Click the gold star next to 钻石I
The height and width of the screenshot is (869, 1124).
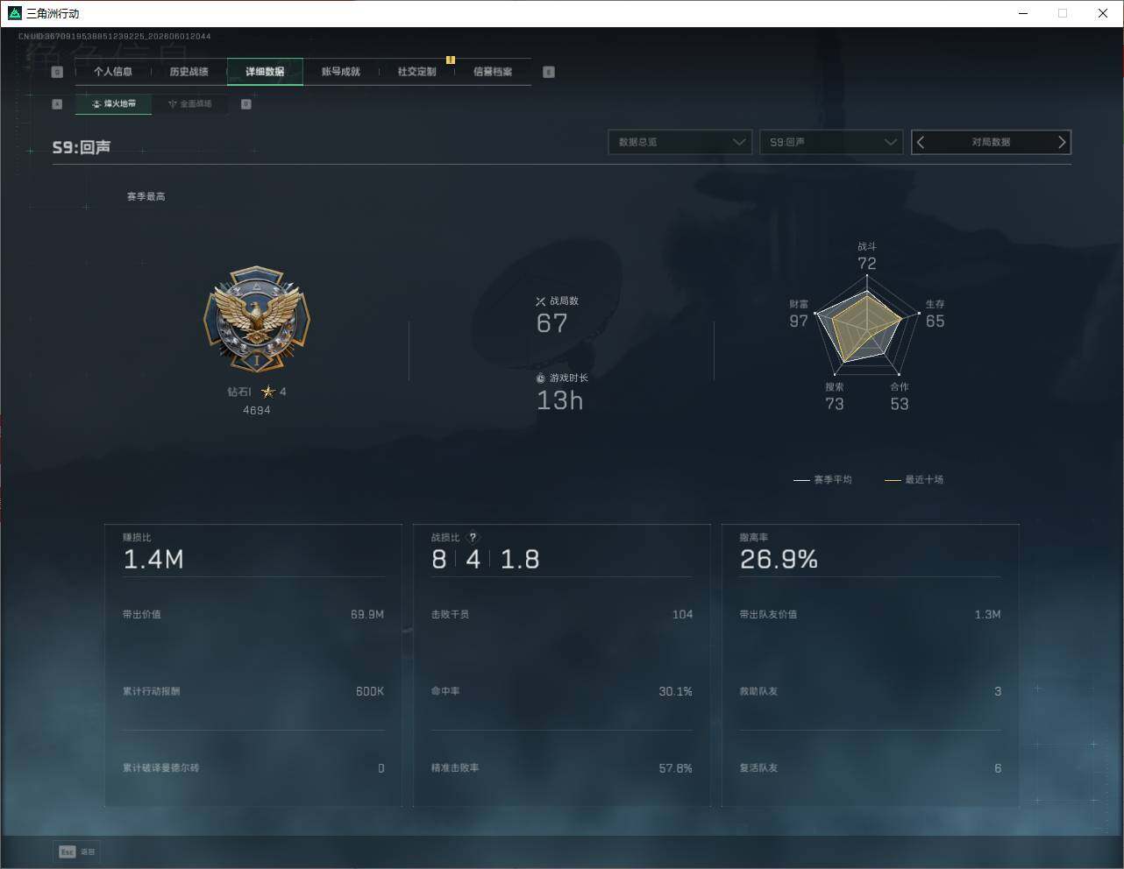[268, 392]
